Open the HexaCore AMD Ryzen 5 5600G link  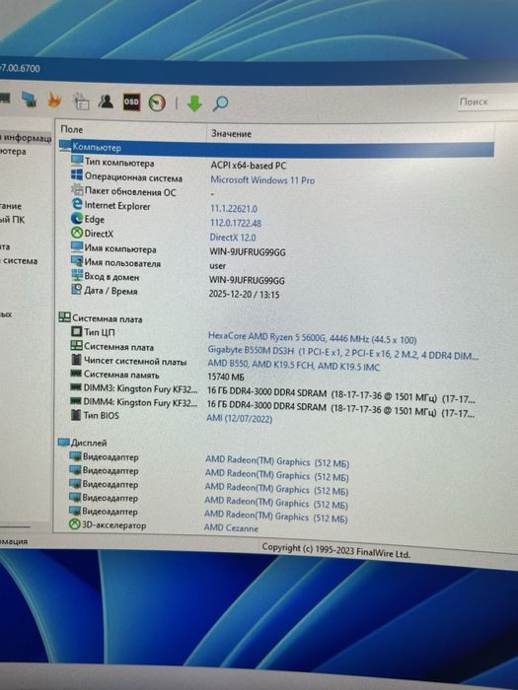point(313,338)
